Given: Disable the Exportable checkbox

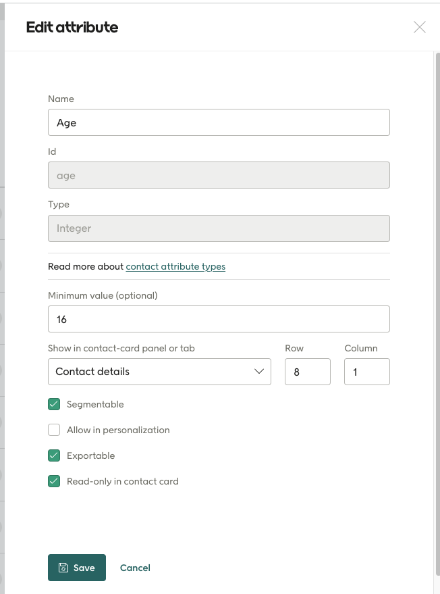Looking at the screenshot, I should point(53,455).
